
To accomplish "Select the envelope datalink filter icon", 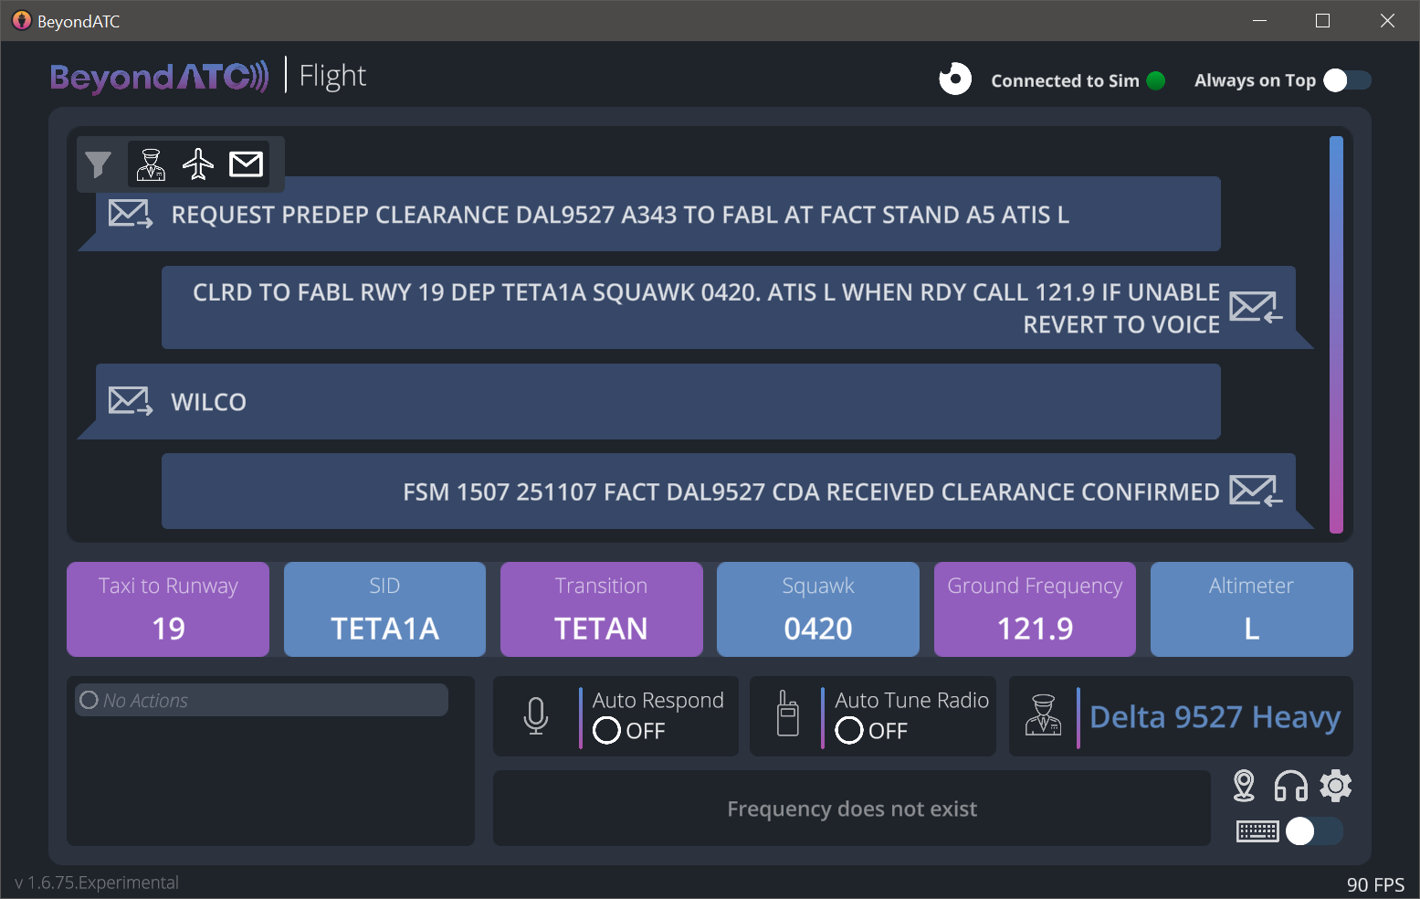I will (246, 164).
